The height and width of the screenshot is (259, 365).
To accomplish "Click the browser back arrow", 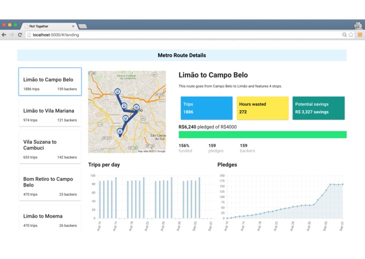I will 4,35.
